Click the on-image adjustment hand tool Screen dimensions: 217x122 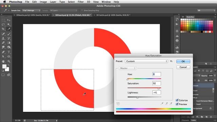point(118,103)
